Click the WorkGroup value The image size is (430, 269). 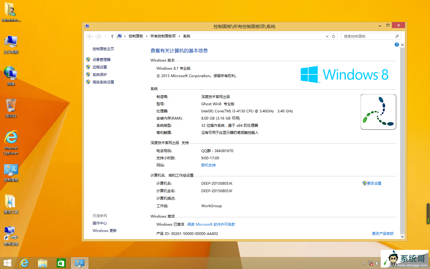coord(211,206)
